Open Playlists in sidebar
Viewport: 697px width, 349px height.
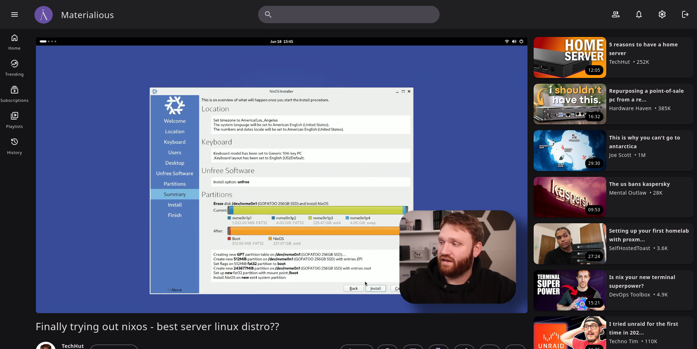point(15,120)
